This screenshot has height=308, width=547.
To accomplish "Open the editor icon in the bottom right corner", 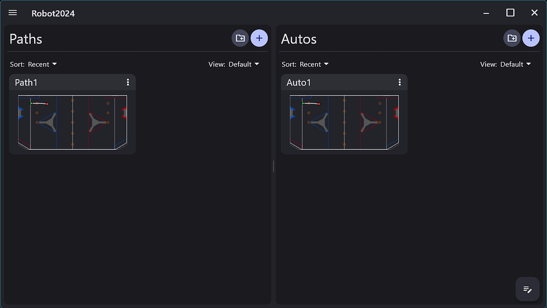I will [527, 289].
